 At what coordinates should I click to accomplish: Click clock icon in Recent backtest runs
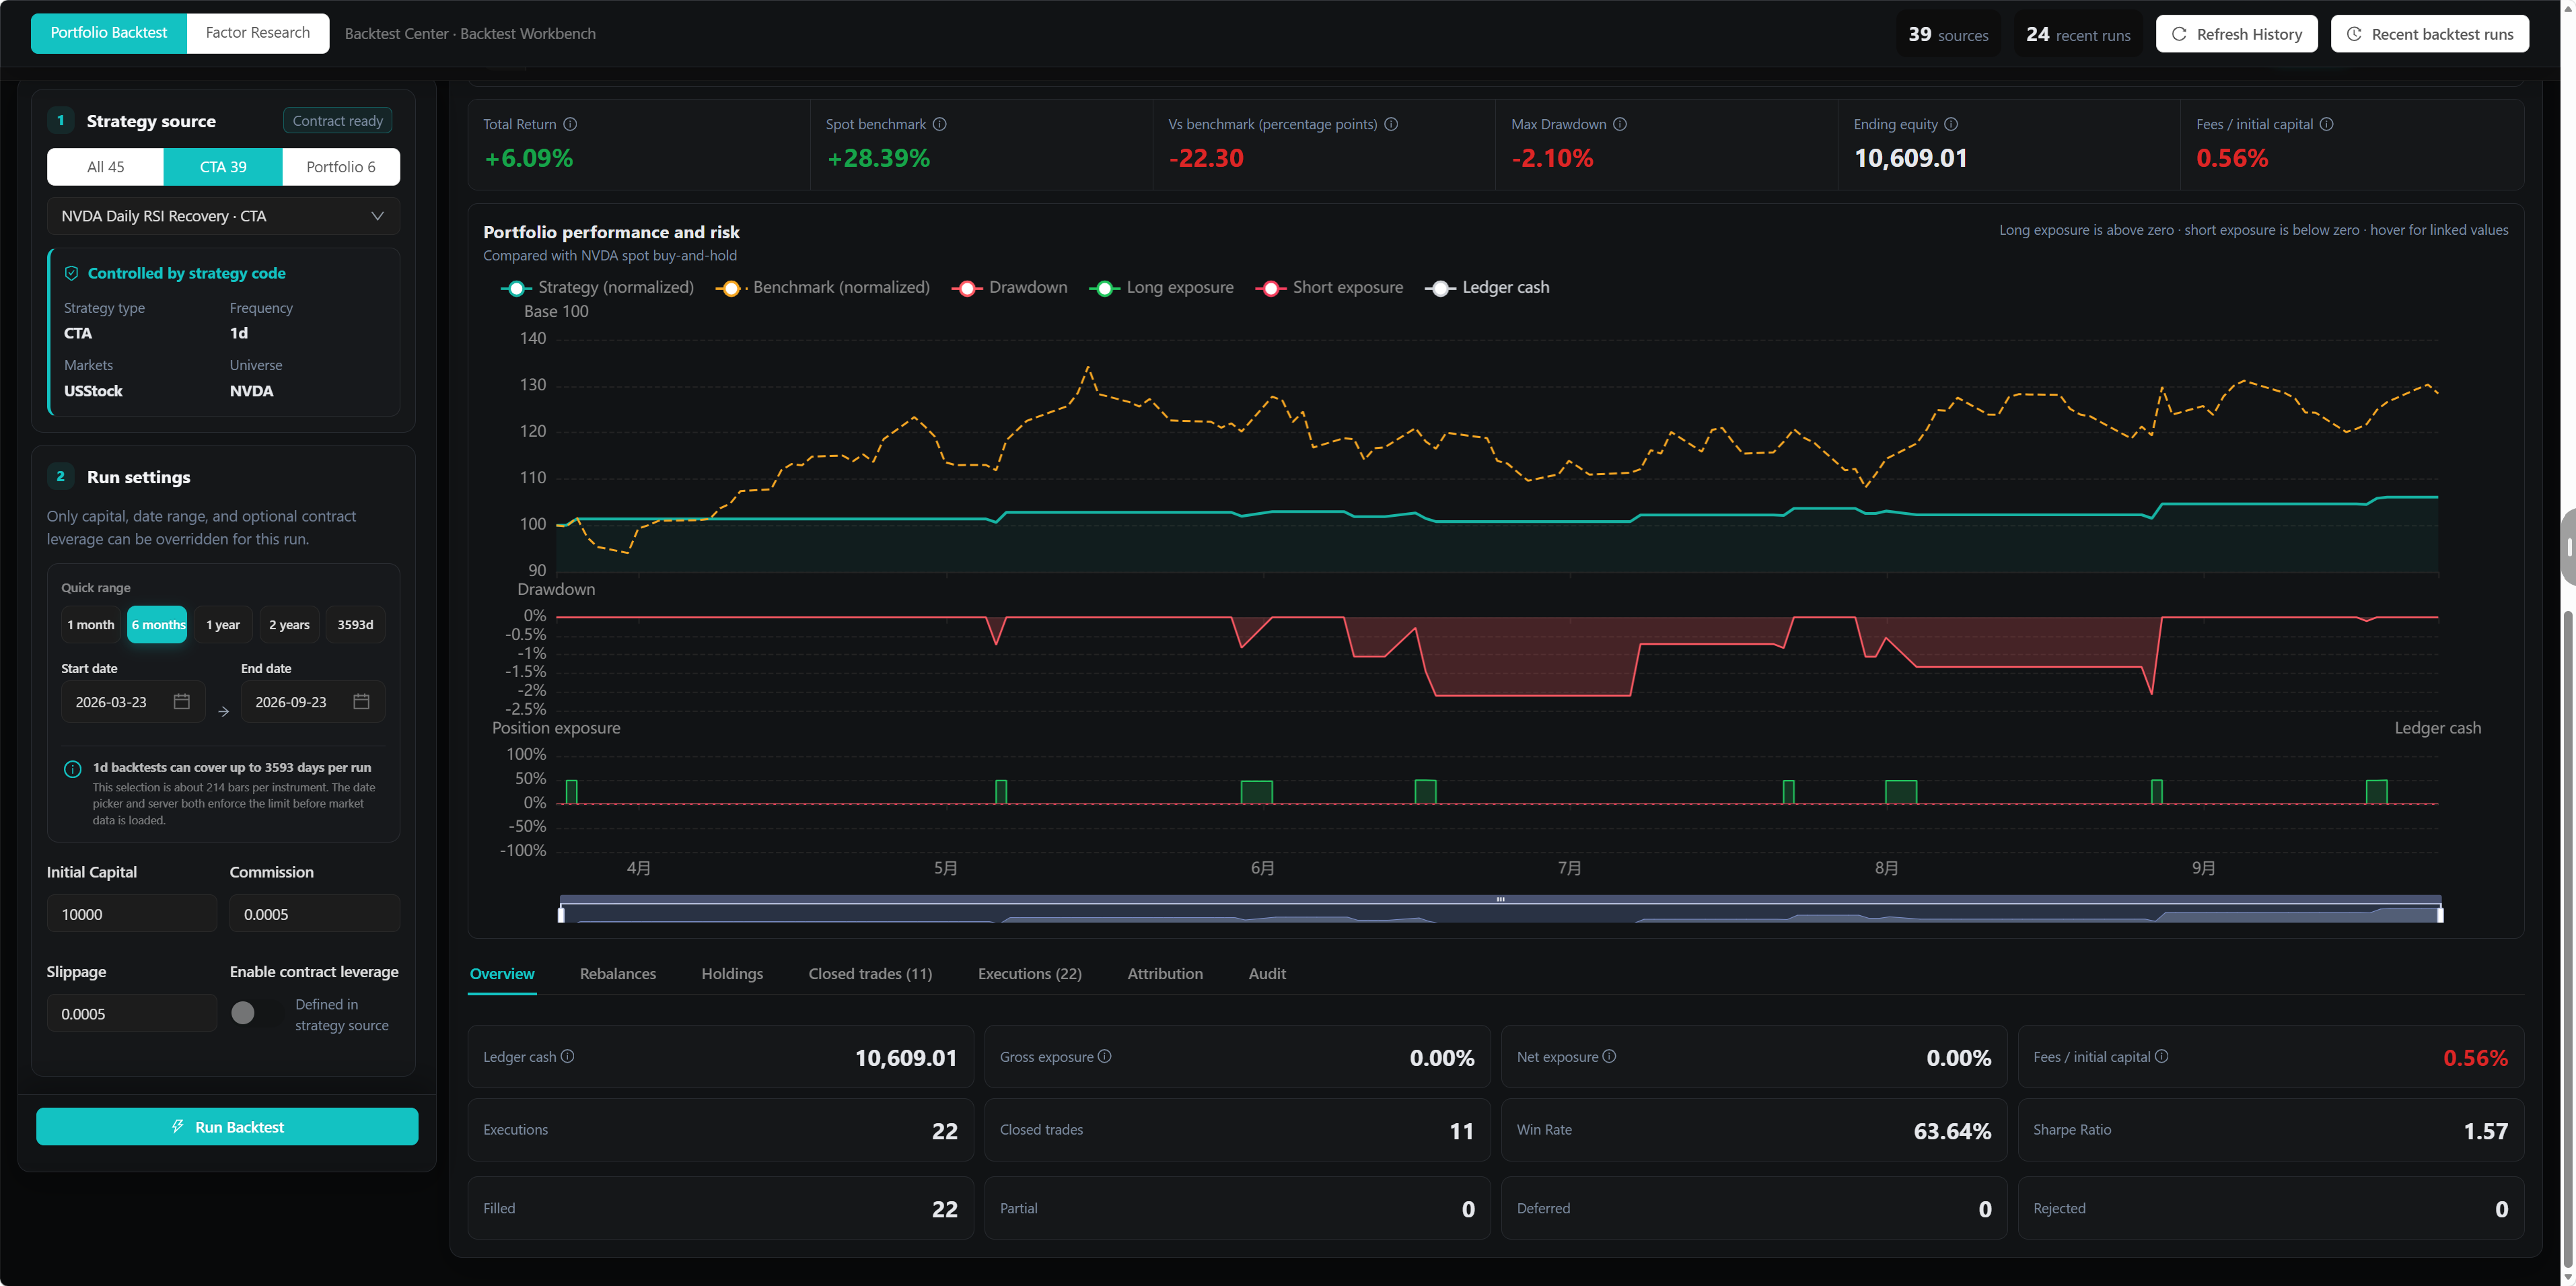pos(2354,34)
